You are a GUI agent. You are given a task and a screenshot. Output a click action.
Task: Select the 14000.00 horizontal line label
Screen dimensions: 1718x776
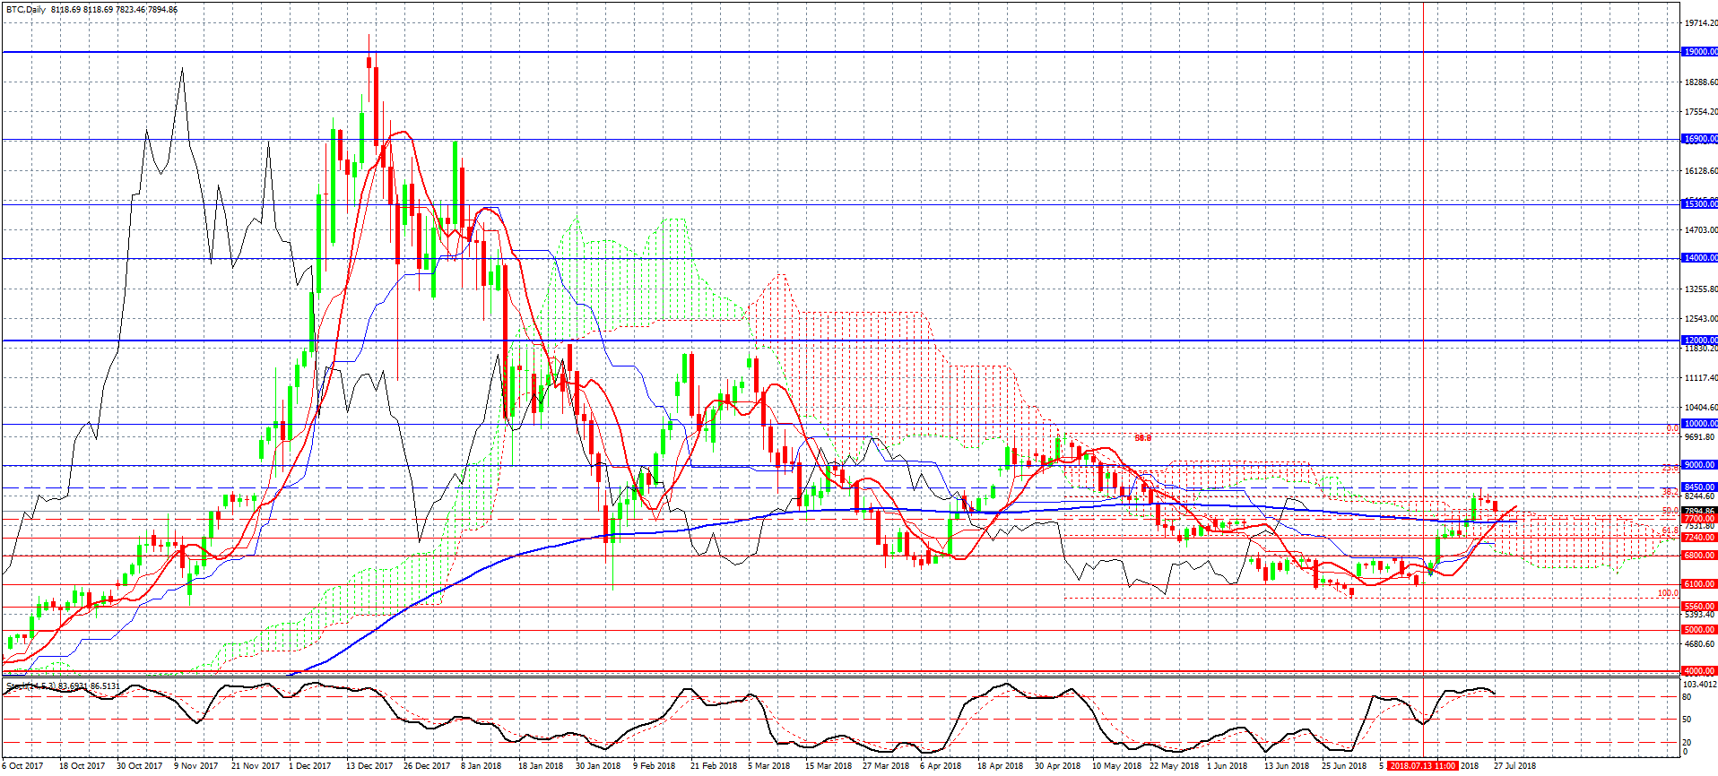click(x=1699, y=258)
